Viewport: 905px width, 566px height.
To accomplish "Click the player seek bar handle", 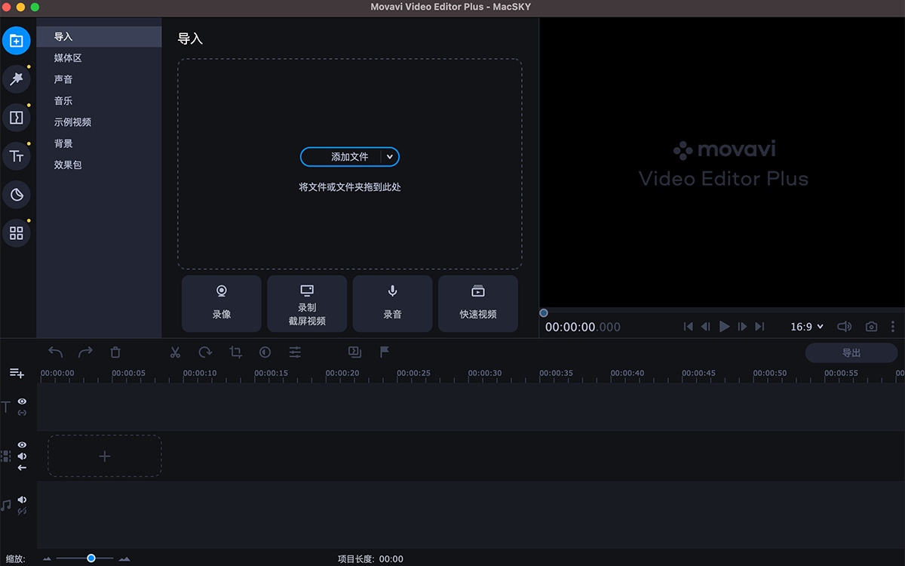I will coord(544,313).
